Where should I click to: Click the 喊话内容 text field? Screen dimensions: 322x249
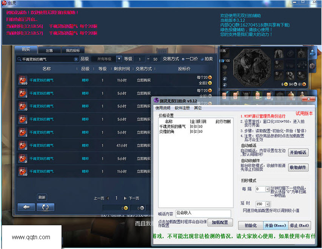[x=203, y=214]
